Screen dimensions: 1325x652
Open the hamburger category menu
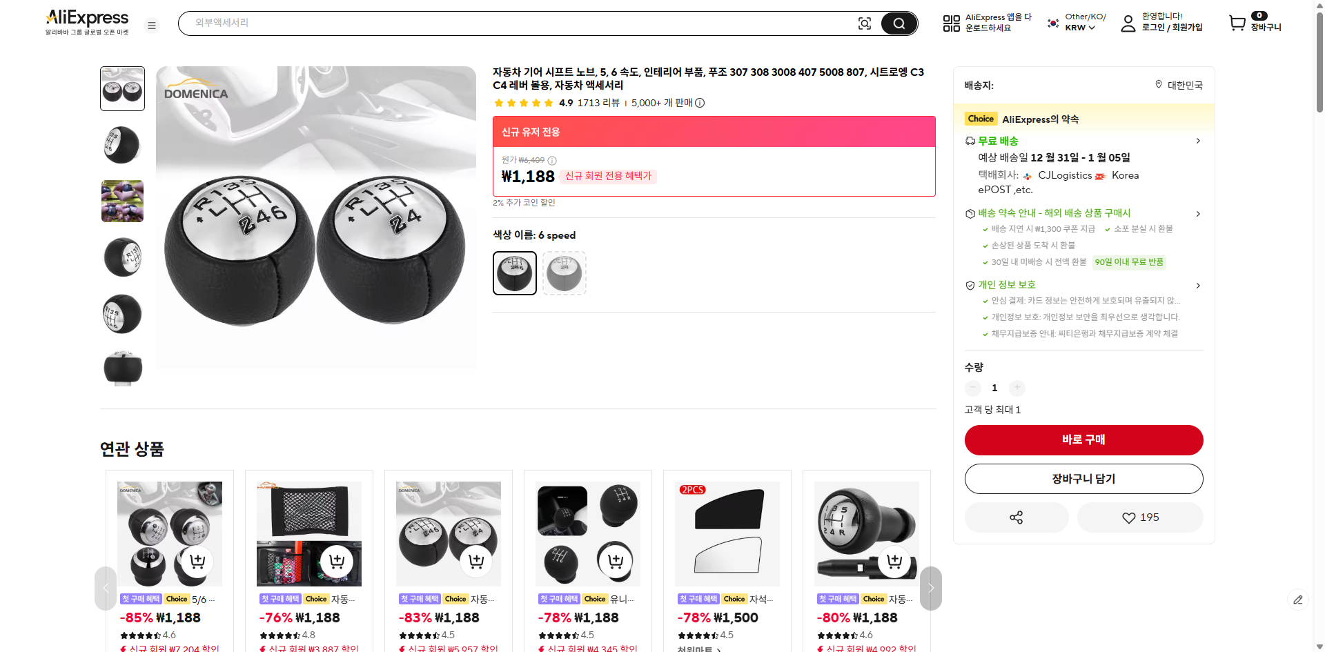[x=152, y=26]
